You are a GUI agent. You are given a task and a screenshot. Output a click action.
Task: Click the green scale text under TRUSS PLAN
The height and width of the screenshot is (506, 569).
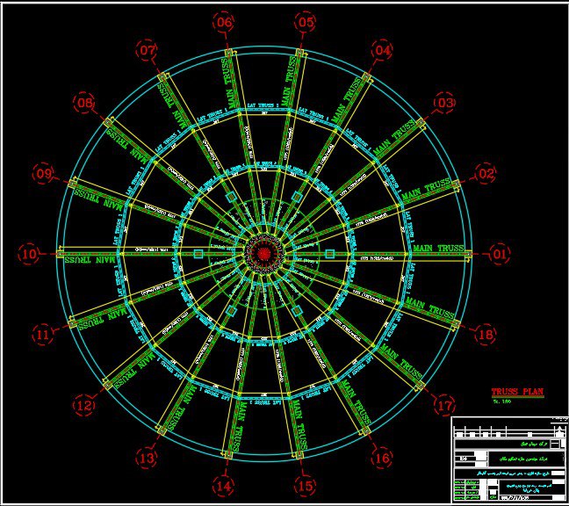[x=501, y=401]
